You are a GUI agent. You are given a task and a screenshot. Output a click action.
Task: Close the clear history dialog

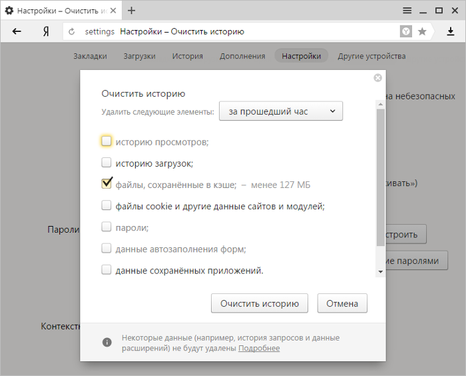pos(378,78)
